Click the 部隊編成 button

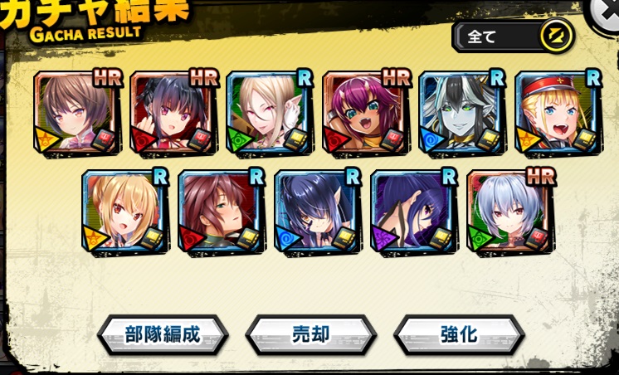tap(163, 335)
